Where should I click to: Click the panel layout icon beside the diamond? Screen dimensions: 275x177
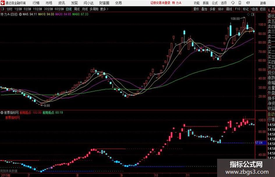253,15
